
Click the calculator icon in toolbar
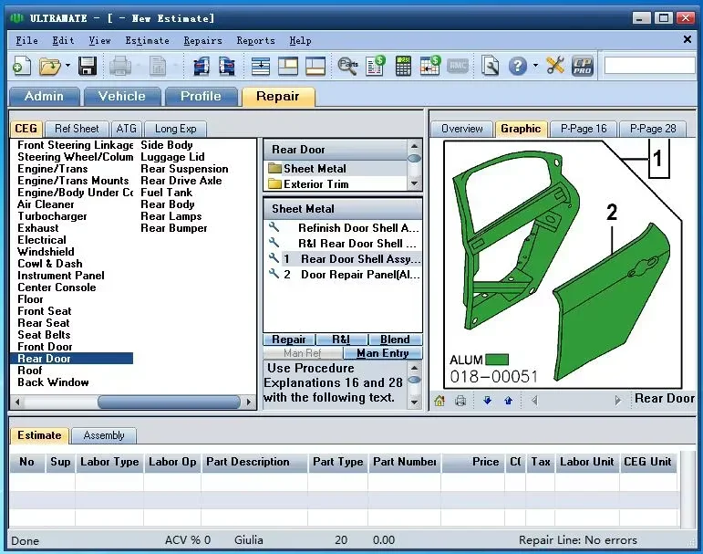point(403,66)
